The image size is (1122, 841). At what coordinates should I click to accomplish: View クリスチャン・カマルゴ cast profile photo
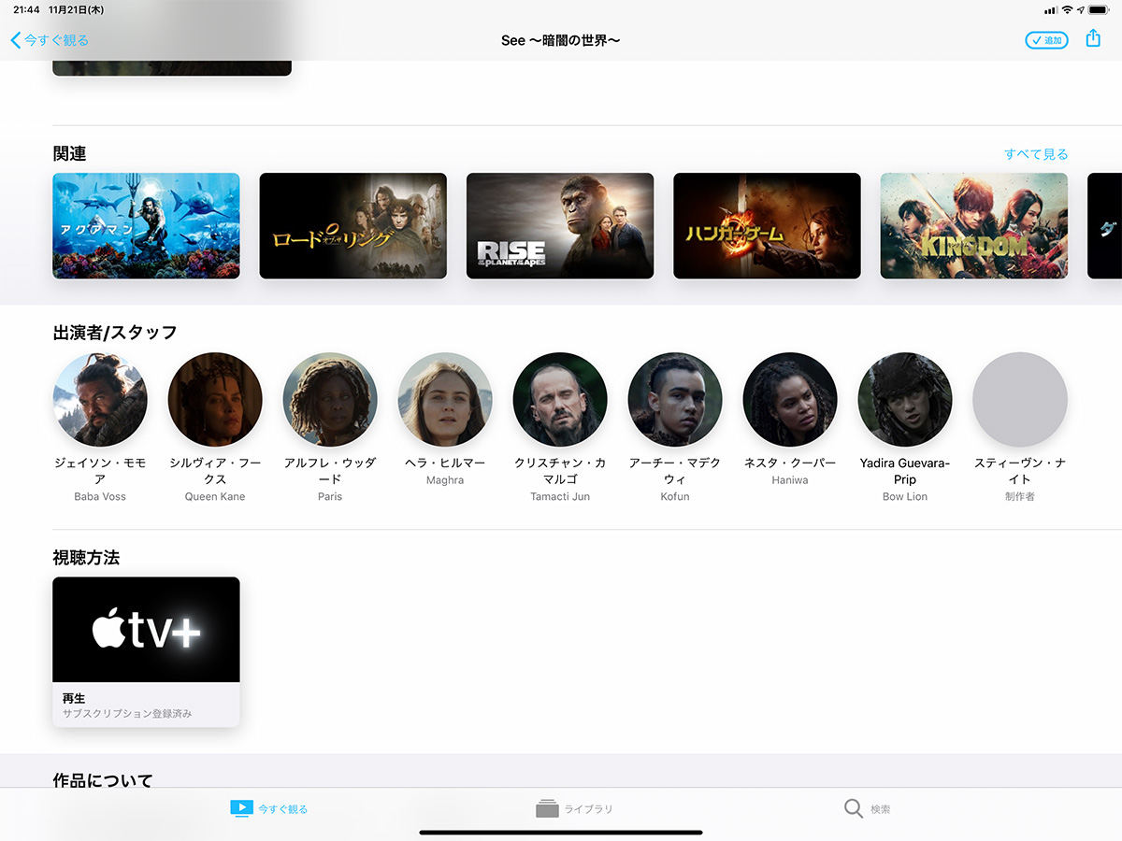pyautogui.click(x=560, y=399)
